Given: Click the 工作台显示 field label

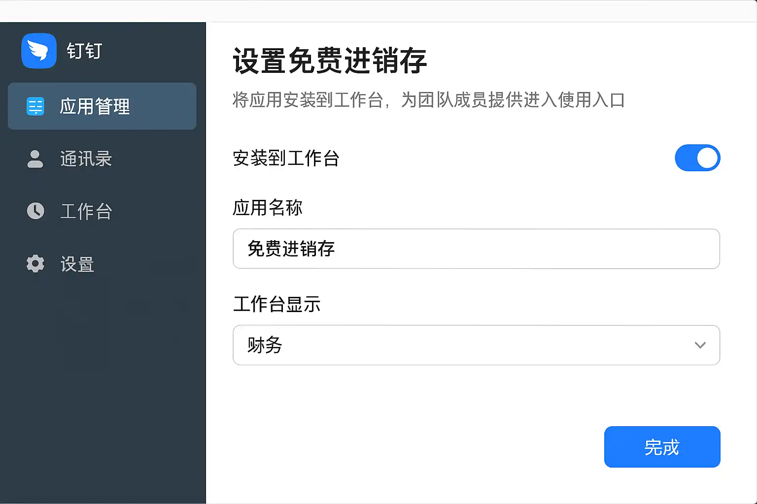Looking at the screenshot, I should pos(276,304).
